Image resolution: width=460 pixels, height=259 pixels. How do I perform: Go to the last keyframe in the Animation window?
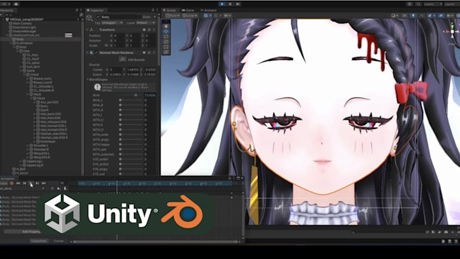pyautogui.click(x=44, y=183)
